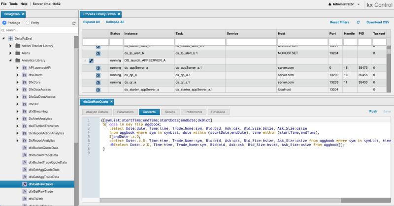Select the dfxGetRawQuote tree item
The width and height of the screenshot is (394, 206).
click(37, 184)
